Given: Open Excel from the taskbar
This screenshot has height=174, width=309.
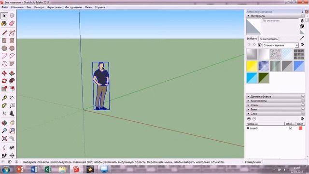Looking at the screenshot, I should (x=48, y=169).
